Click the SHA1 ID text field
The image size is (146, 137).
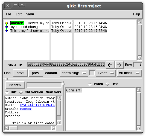(66, 65)
